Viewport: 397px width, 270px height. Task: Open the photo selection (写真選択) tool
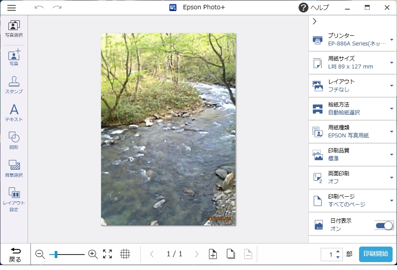tap(14, 29)
